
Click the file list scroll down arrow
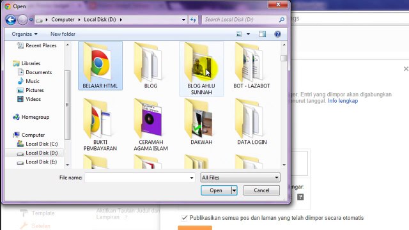pos(284,165)
